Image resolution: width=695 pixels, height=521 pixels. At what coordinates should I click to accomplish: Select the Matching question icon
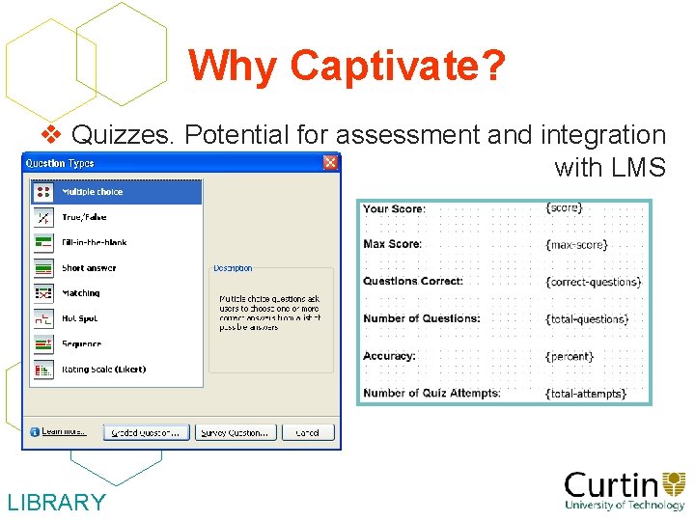pyautogui.click(x=43, y=293)
